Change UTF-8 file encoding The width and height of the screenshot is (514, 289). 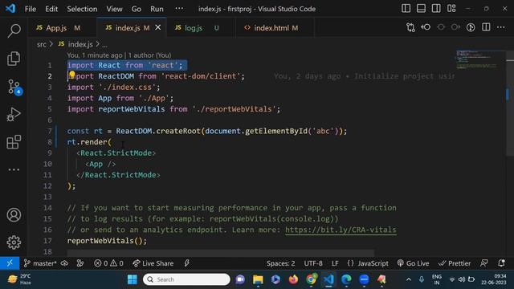click(x=313, y=263)
